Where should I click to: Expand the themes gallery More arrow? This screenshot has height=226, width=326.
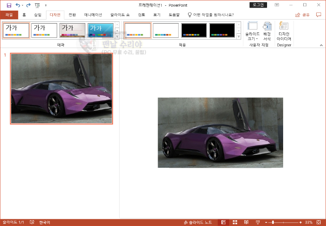click(117, 36)
